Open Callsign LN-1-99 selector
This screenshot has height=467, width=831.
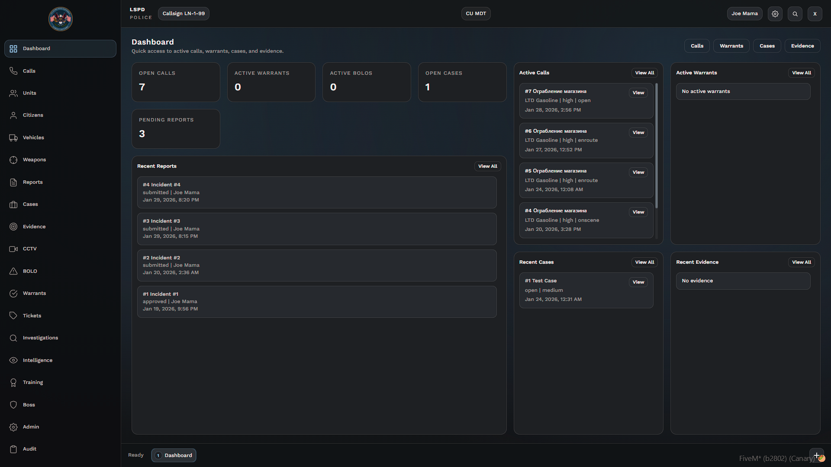point(184,13)
